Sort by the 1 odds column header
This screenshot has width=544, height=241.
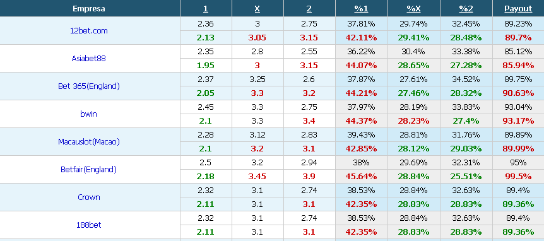pos(206,9)
